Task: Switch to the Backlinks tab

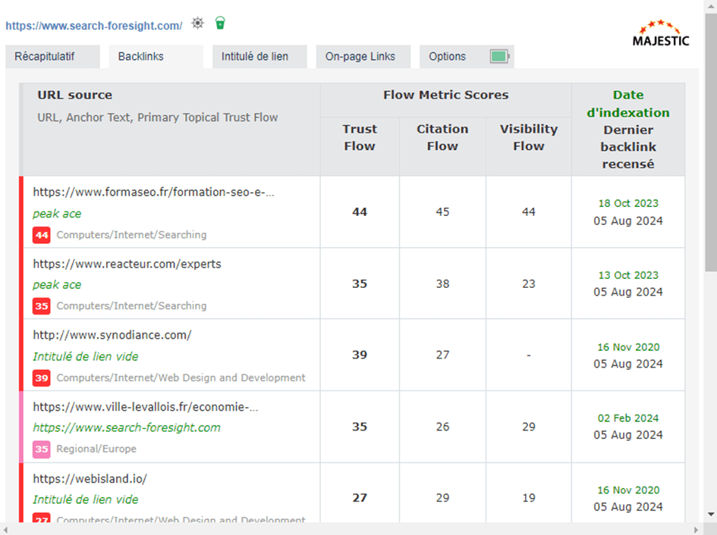Action: [x=156, y=57]
